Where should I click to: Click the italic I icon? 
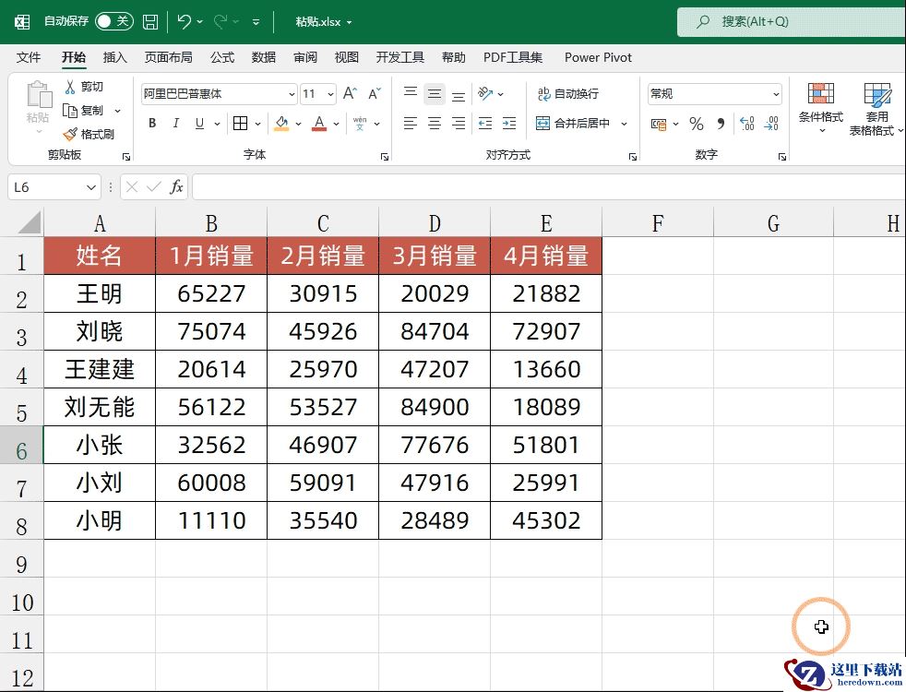click(176, 123)
